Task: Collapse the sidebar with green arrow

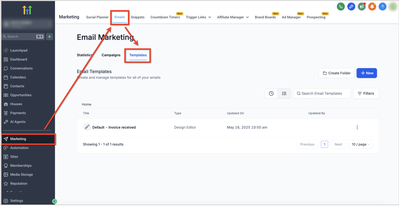Action: click(54, 201)
